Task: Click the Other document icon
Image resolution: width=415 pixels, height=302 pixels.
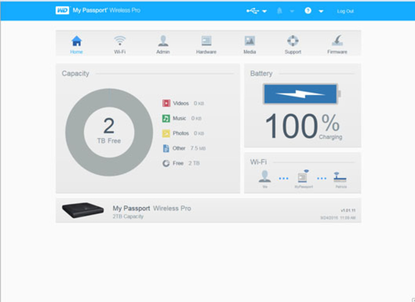Action: [x=166, y=148]
